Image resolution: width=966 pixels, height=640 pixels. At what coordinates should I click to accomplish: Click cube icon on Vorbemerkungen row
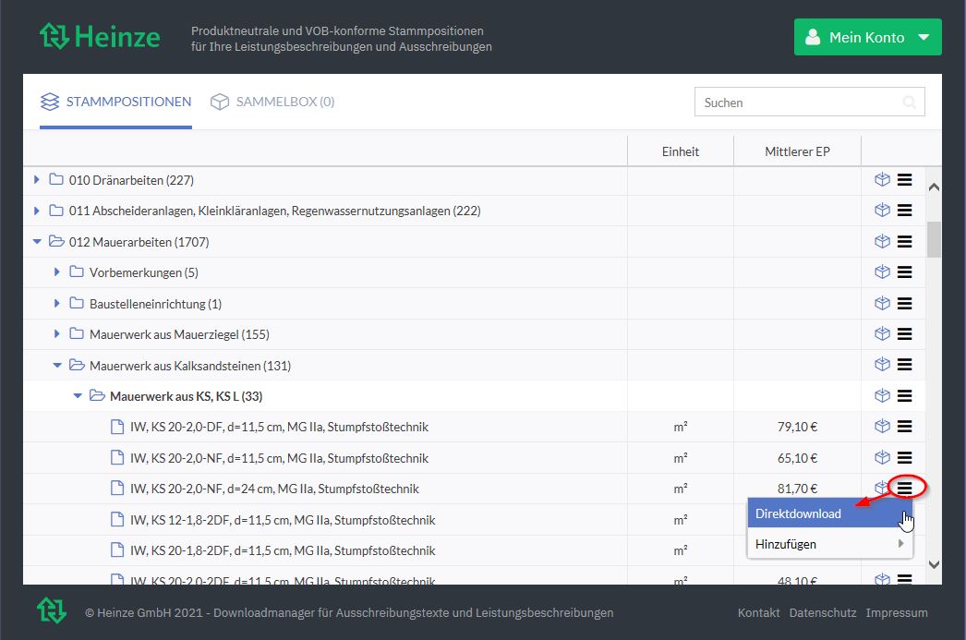[x=882, y=272]
